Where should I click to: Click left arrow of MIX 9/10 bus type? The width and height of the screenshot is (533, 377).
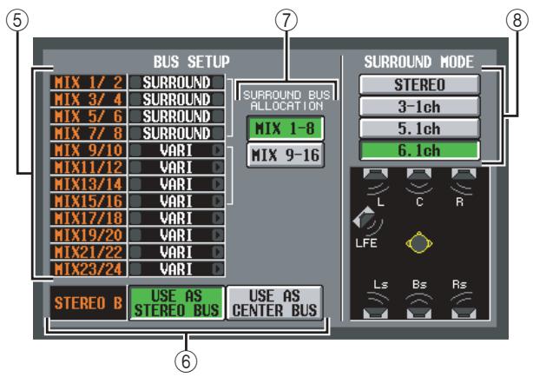tap(135, 150)
